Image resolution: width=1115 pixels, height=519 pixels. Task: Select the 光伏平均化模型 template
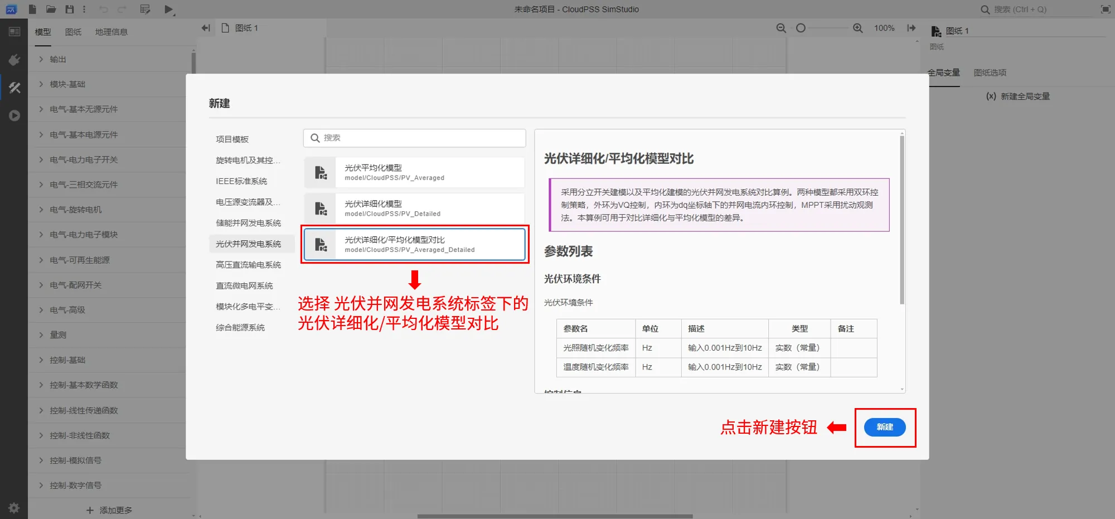tap(414, 172)
